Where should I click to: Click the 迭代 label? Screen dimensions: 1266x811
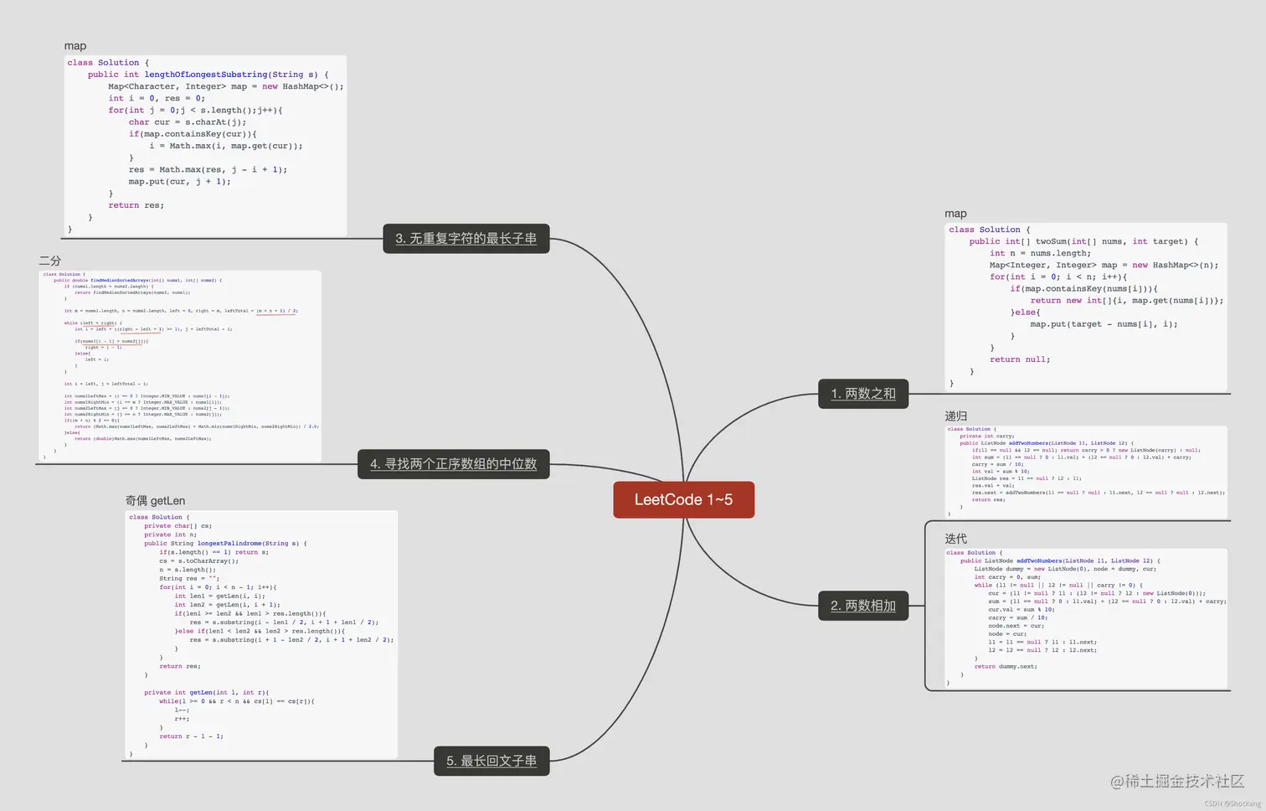[x=955, y=539]
